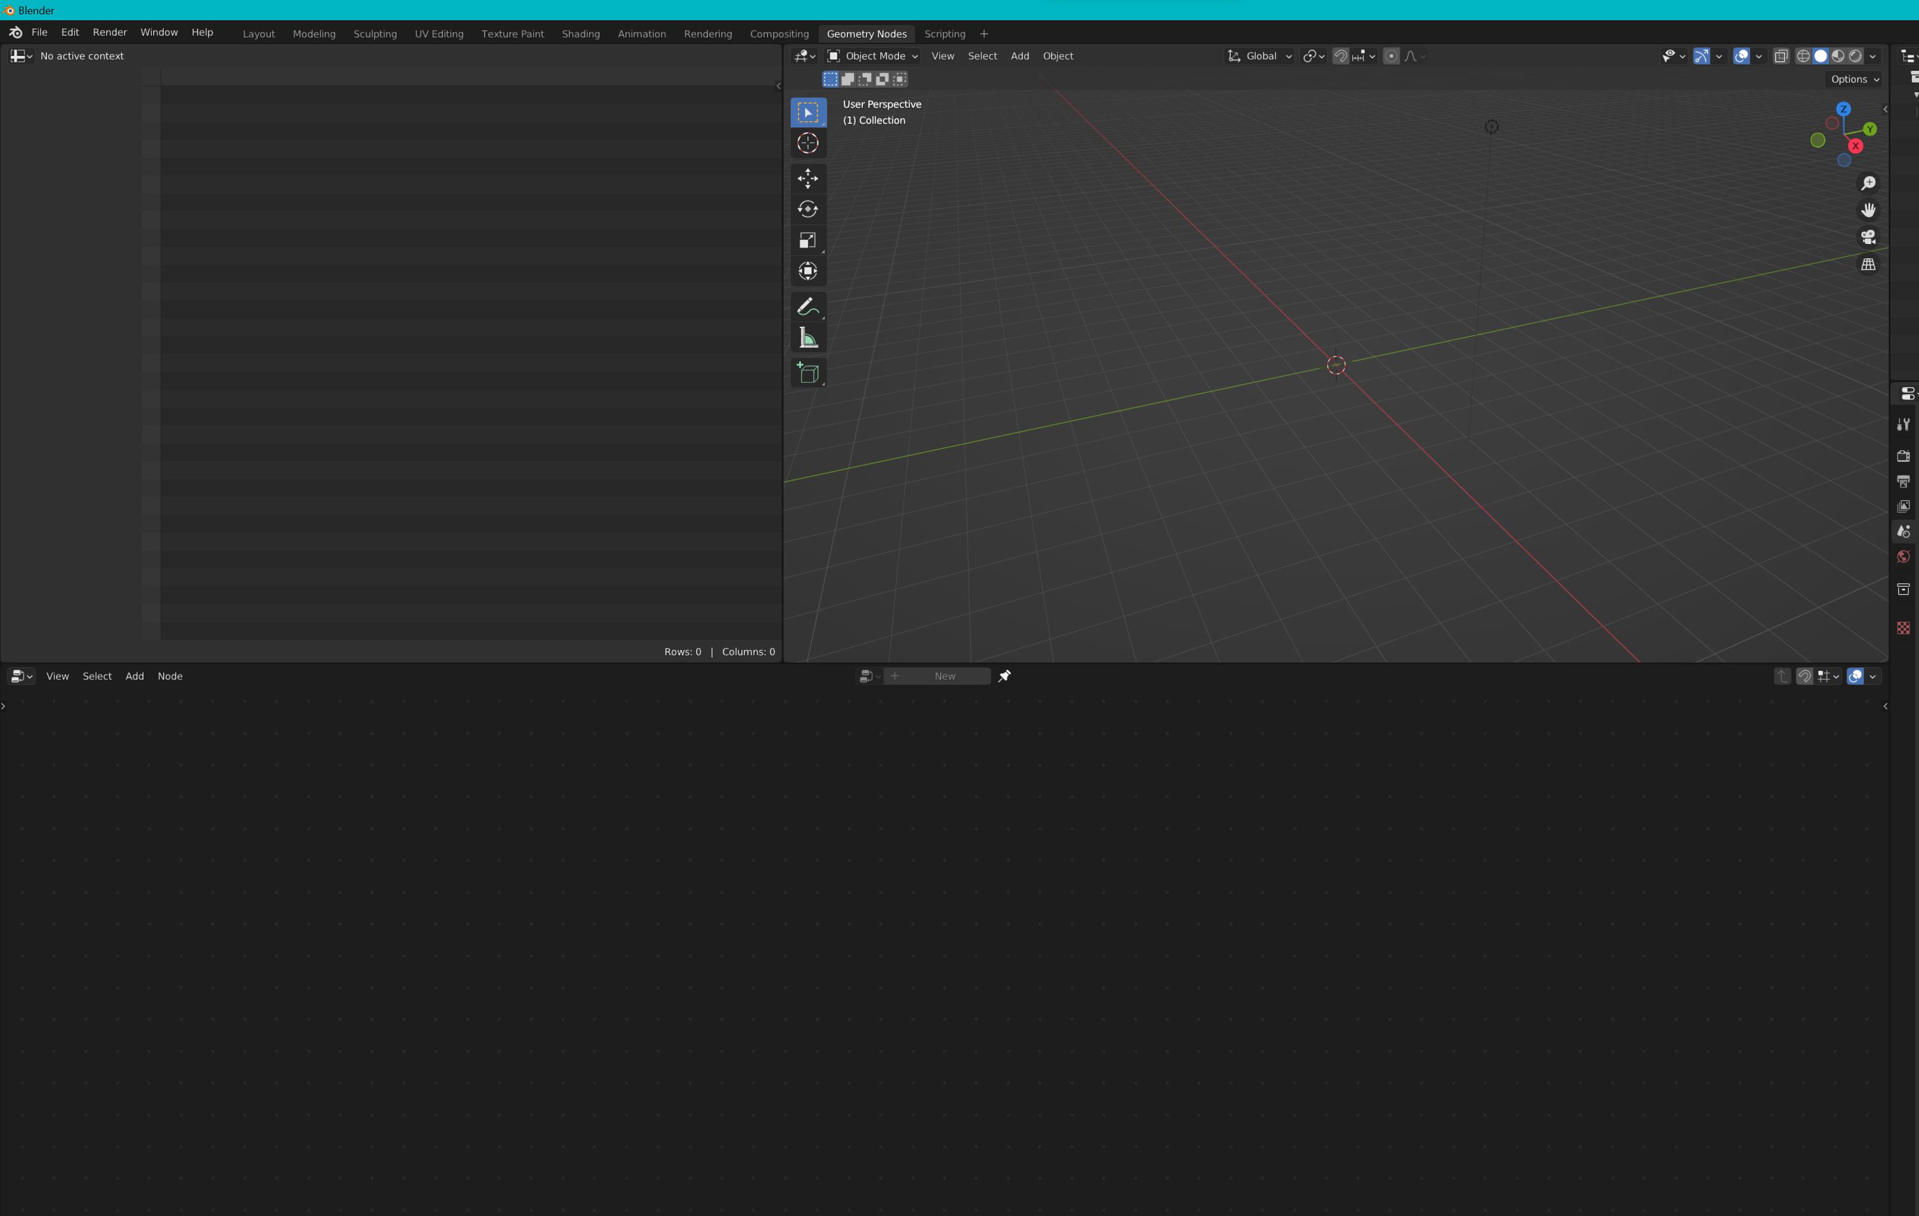Click the pin node tree icon
Image resolution: width=1919 pixels, height=1216 pixels.
(x=1004, y=676)
